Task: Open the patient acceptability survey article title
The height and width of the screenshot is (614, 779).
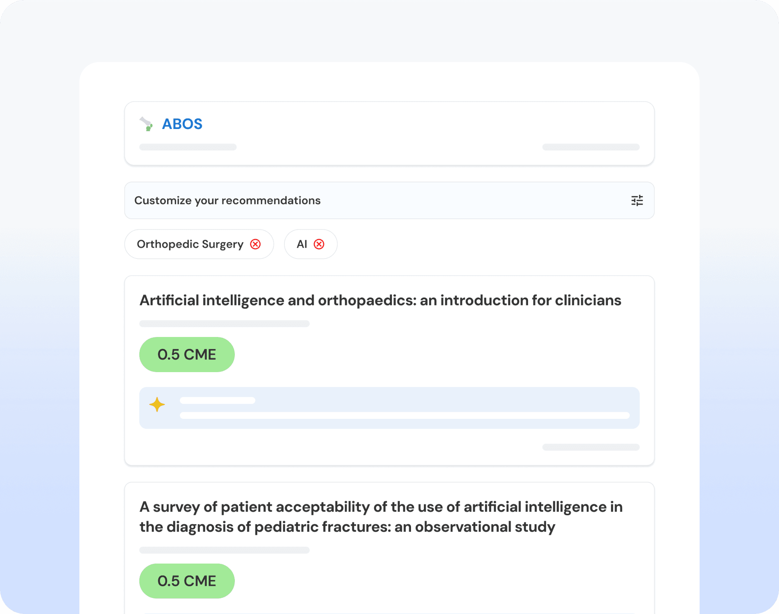Action: (381, 517)
